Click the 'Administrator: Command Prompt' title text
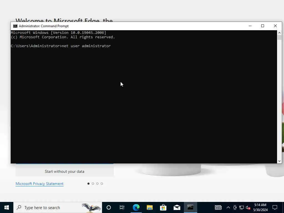Viewport: 284px width, 213px height. pos(44,26)
